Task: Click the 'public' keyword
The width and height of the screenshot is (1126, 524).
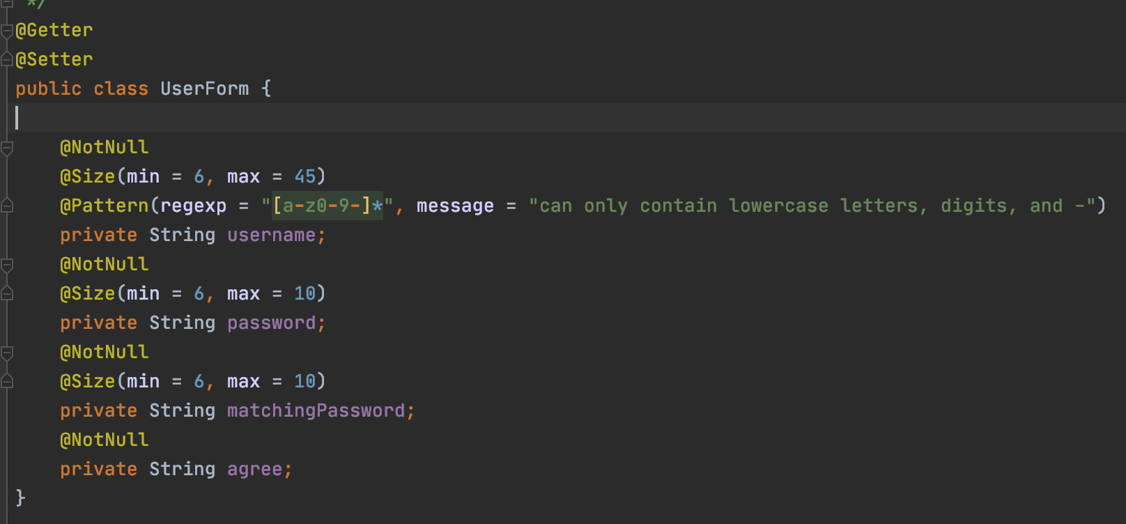Action: coord(48,89)
